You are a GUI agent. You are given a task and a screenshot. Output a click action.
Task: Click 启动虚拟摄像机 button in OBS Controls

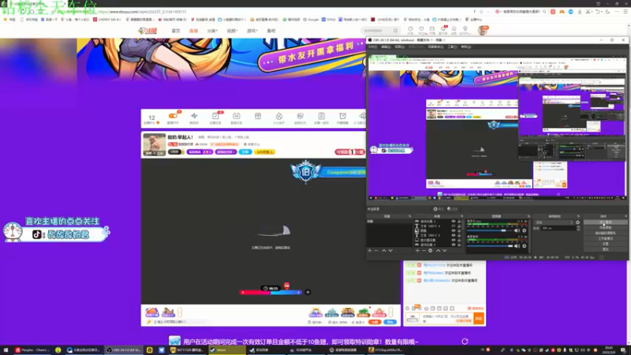tap(605, 233)
